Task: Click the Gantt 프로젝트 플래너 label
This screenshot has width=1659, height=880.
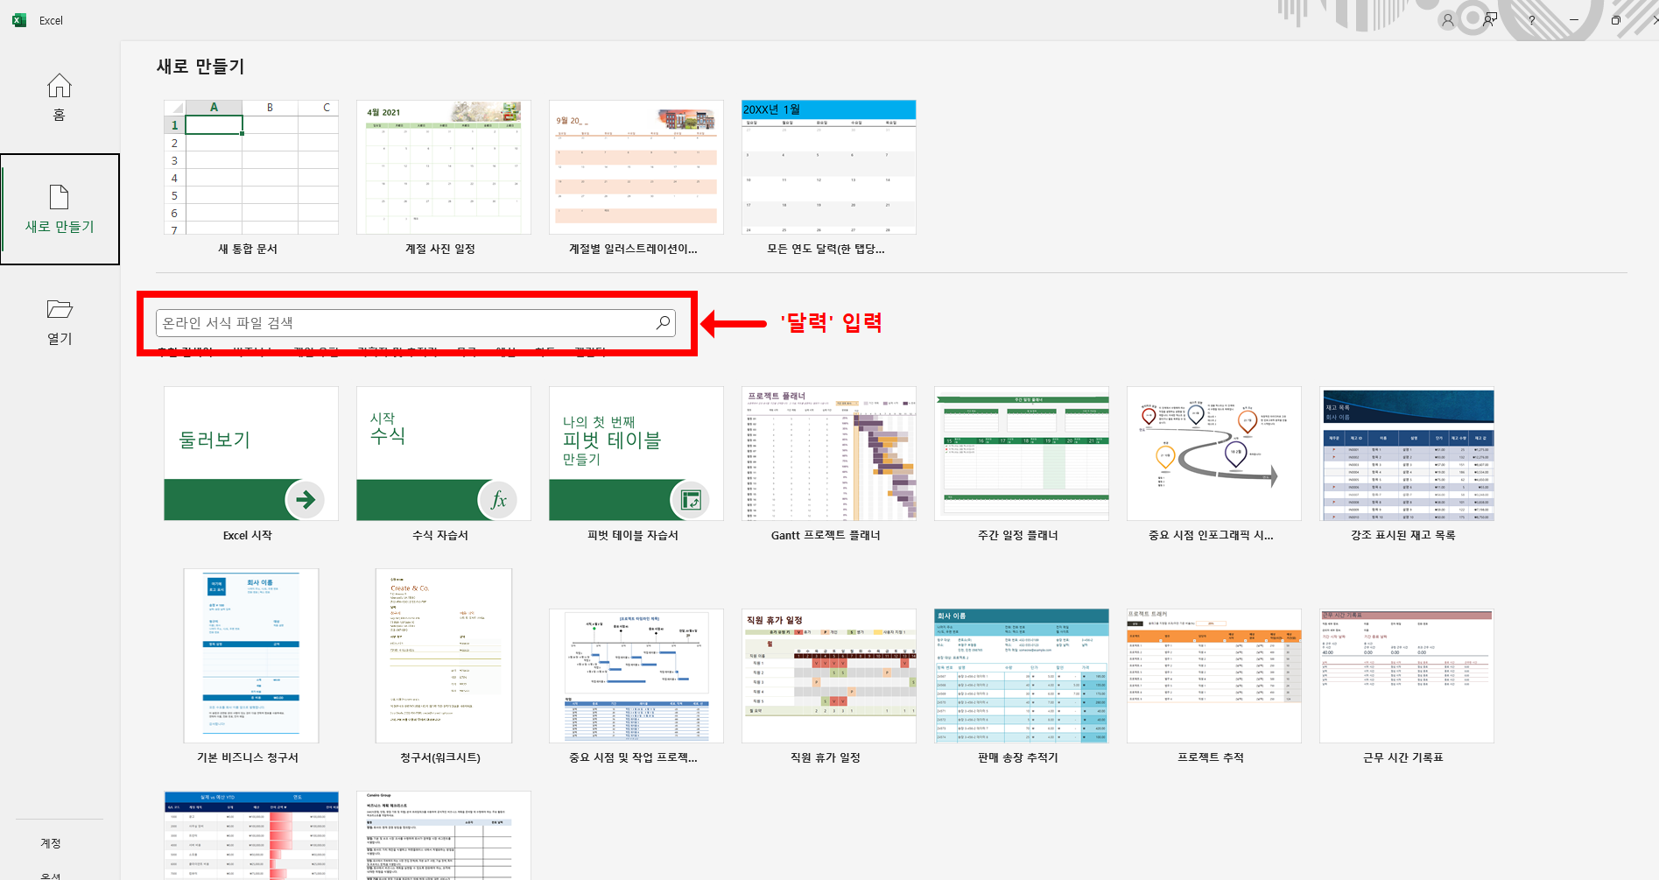Action: coord(826,535)
